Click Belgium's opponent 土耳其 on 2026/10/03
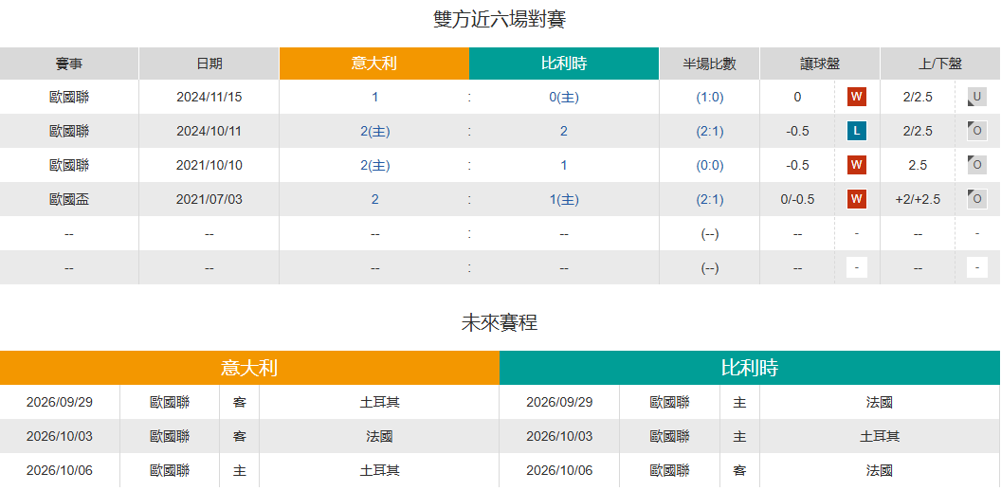Screen dimensions: 1001x491 pos(880,436)
